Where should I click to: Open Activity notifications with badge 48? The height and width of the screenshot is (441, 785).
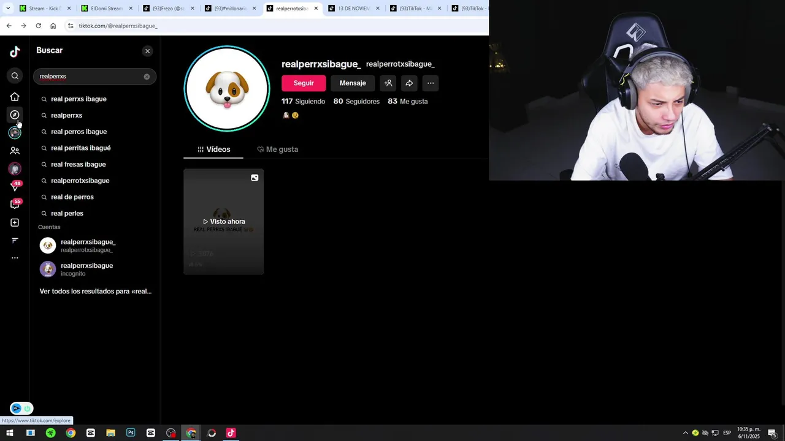[15, 186]
